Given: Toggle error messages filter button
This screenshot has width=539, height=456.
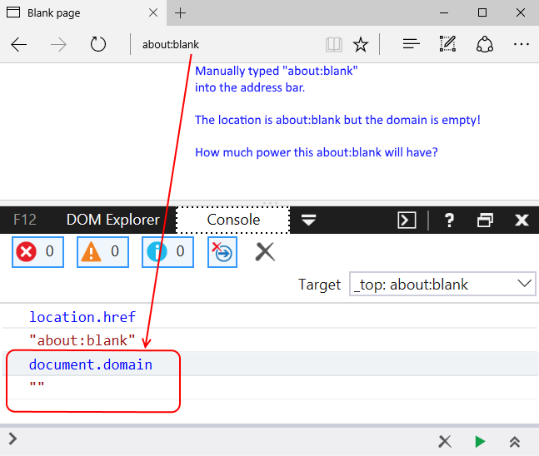Looking at the screenshot, I should point(37,251).
